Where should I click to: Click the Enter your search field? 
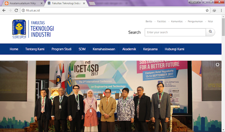175,32
